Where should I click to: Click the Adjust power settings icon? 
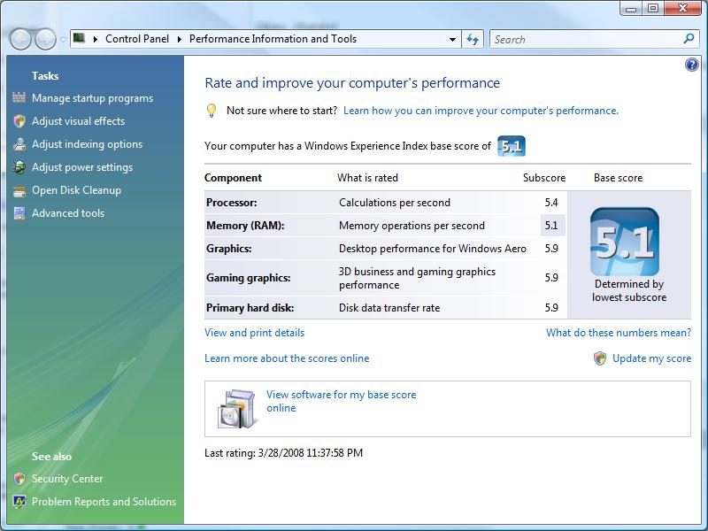[x=19, y=167]
